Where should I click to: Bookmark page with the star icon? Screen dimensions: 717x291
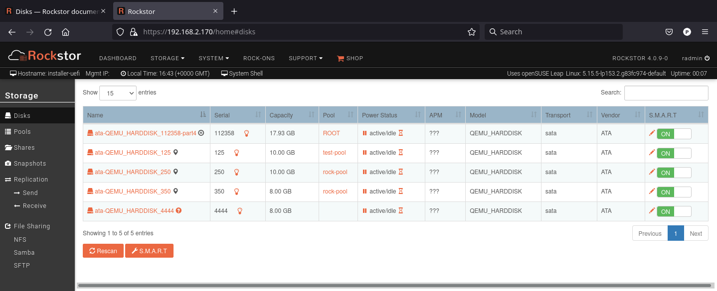pos(471,32)
